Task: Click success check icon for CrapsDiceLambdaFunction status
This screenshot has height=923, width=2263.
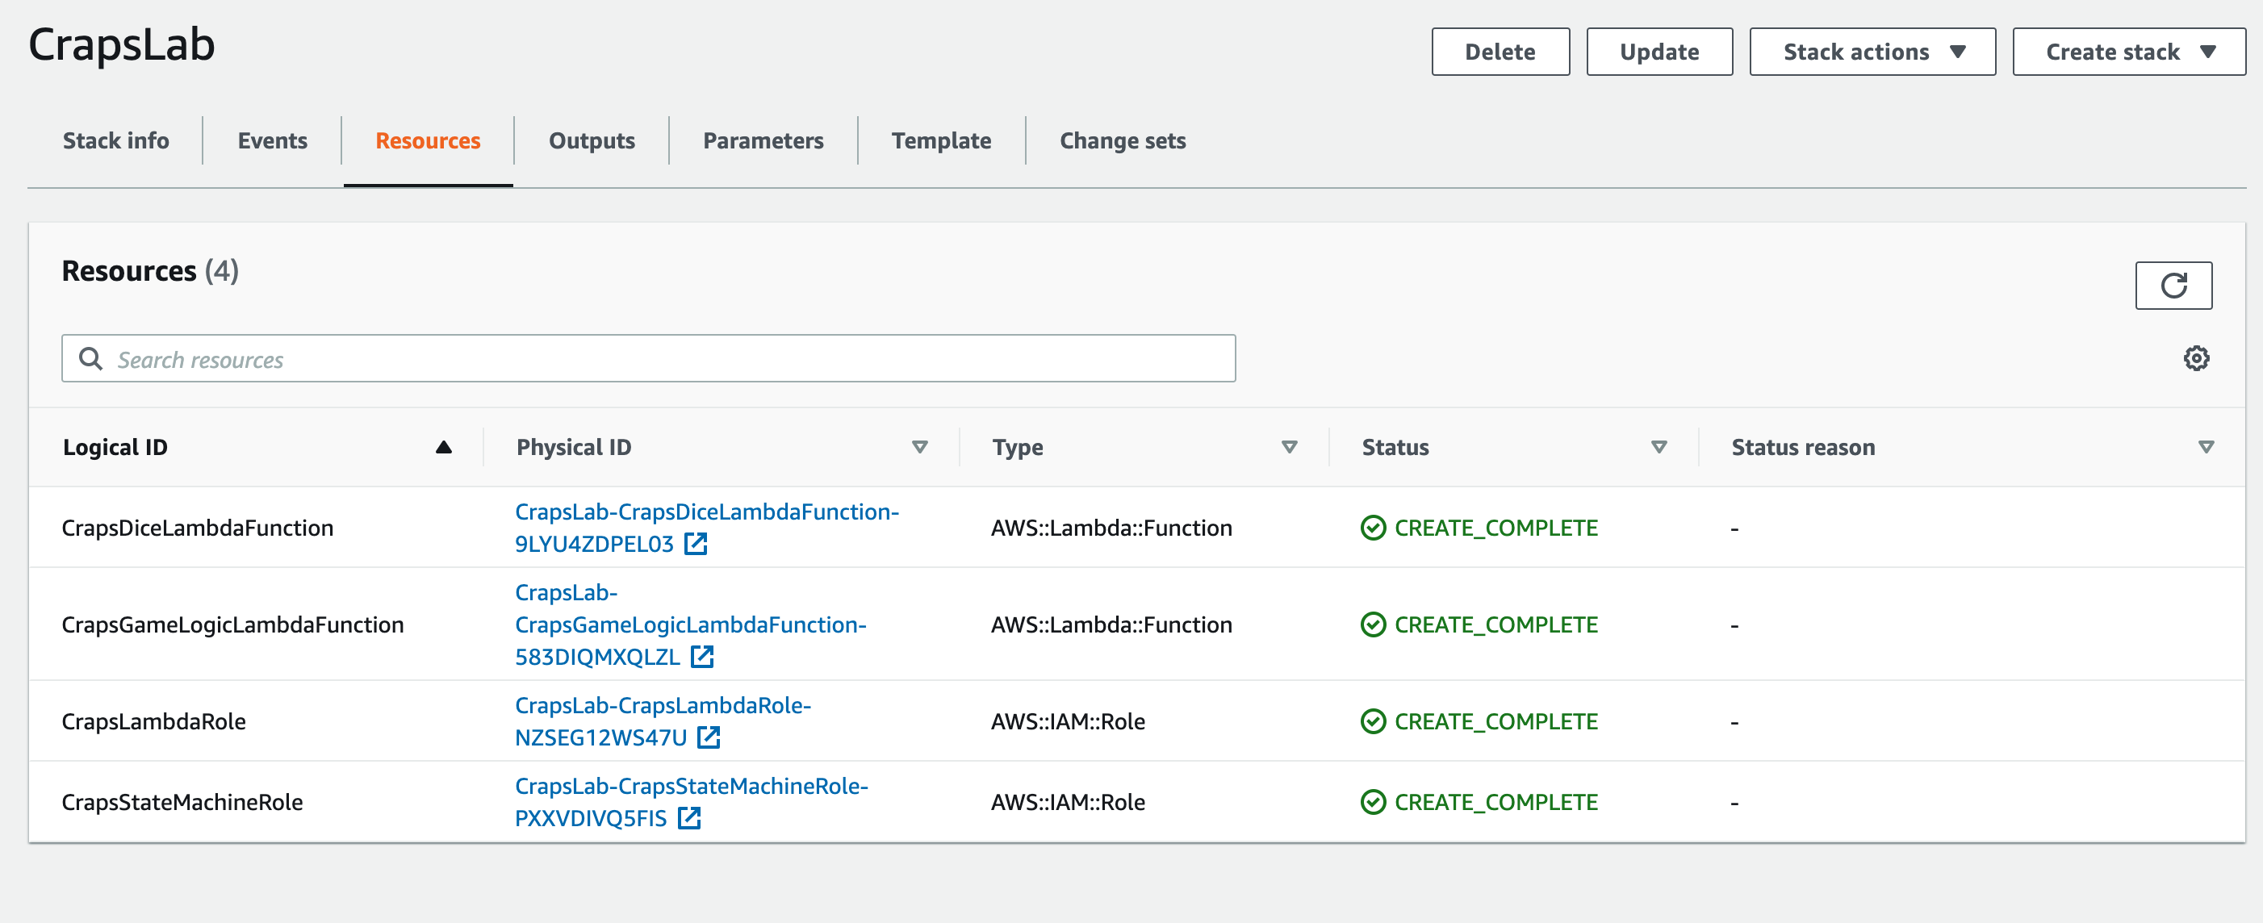Action: [x=1373, y=528]
